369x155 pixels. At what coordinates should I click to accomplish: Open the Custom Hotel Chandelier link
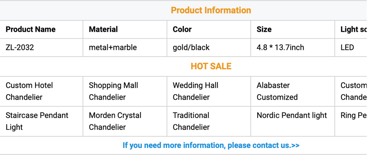point(29,91)
